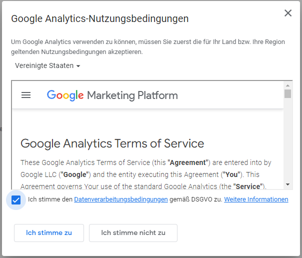
Task: Uncheck the DSGVO data processing checkbox
Action: [x=16, y=200]
